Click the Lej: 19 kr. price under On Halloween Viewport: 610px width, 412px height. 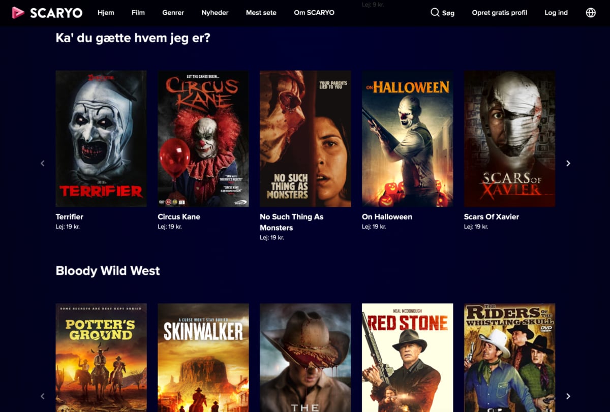coord(374,227)
